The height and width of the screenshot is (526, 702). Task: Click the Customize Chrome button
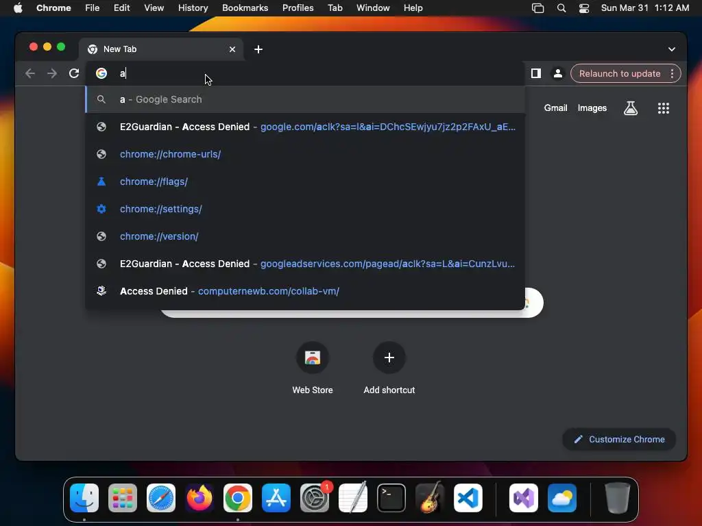pyautogui.click(x=619, y=439)
